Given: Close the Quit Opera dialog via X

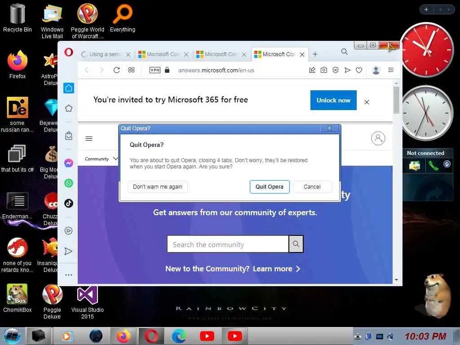Looking at the screenshot, I should 329,128.
